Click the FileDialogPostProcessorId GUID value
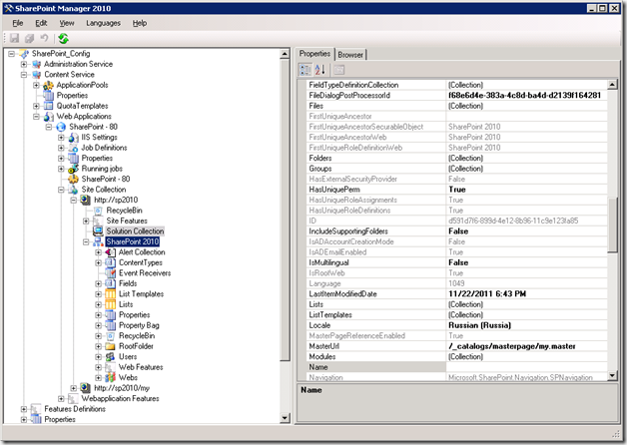 click(526, 96)
